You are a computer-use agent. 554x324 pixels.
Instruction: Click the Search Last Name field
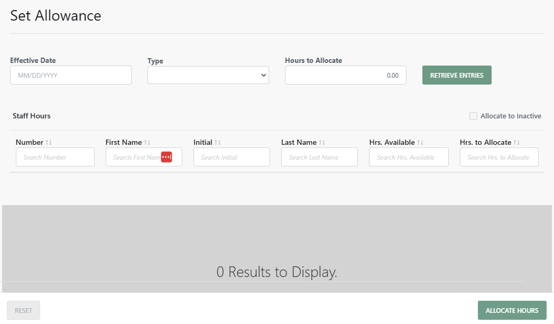click(319, 156)
